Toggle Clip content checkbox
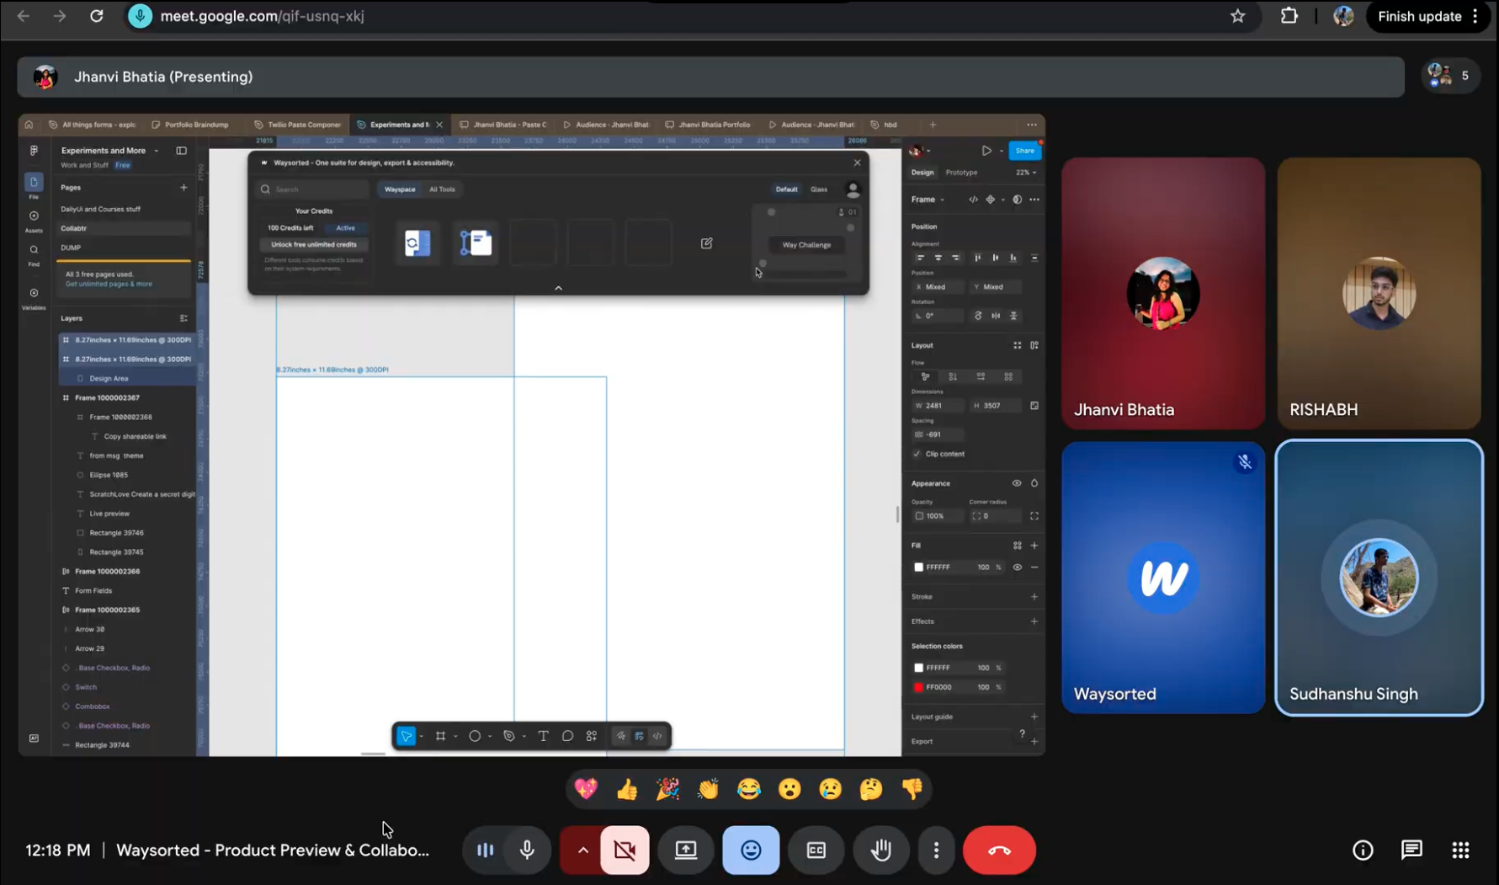Screen dimensions: 1499x885 pos(917,454)
